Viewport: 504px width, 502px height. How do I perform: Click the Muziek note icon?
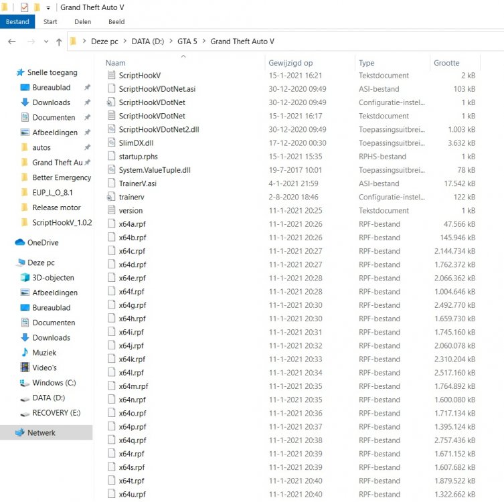(25, 353)
